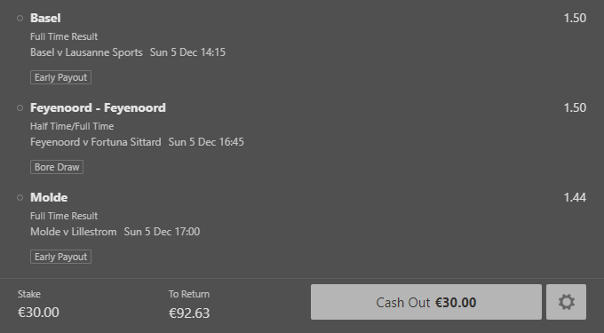Open the cash out settings gear
The width and height of the screenshot is (604, 333).
point(566,302)
